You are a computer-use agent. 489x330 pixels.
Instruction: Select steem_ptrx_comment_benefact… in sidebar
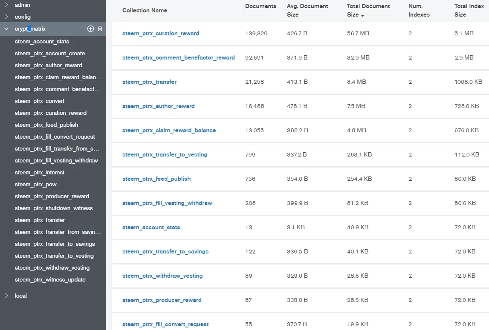point(58,89)
